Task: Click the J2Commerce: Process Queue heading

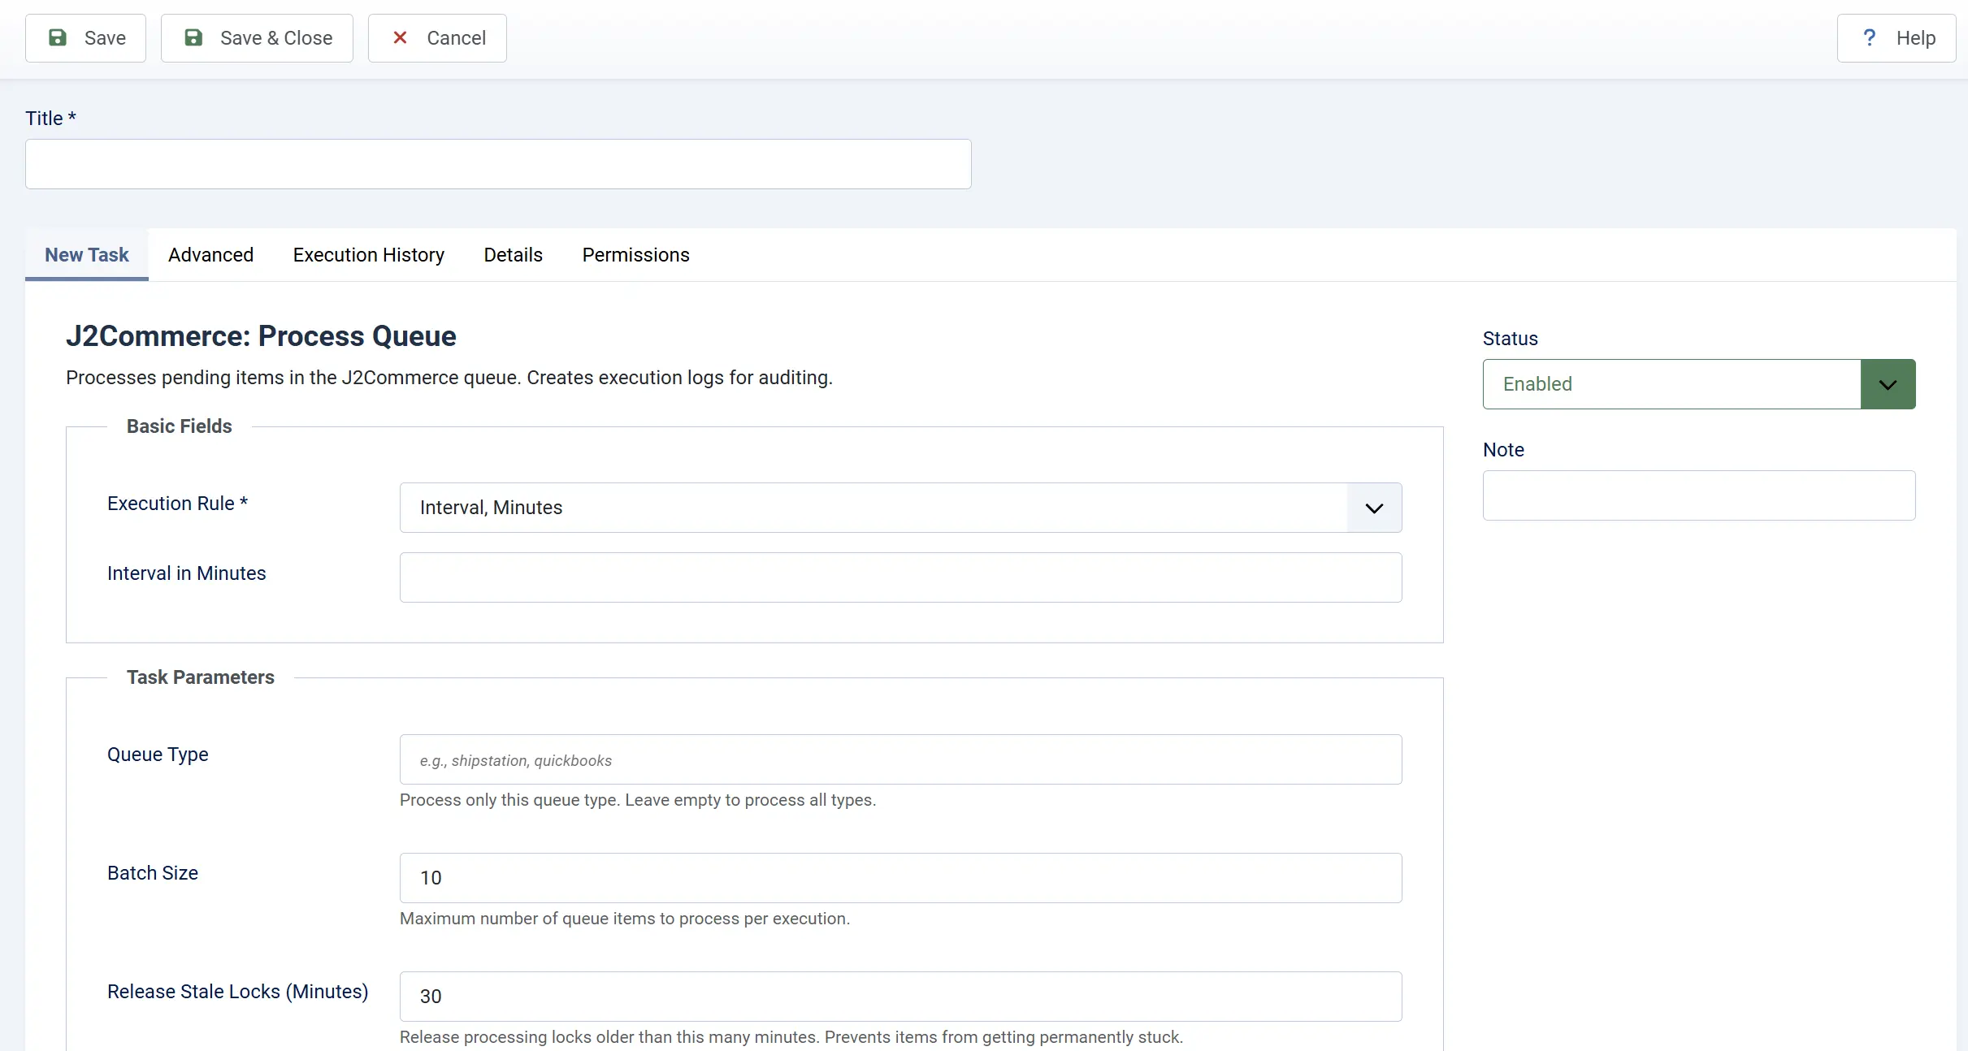Action: 261,336
